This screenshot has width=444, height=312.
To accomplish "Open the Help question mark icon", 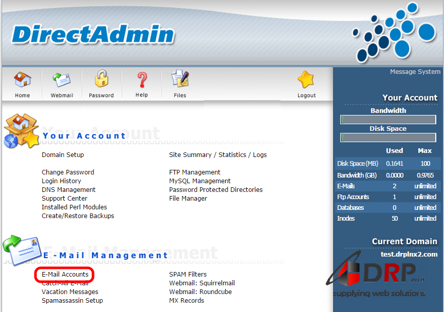I will tap(141, 80).
